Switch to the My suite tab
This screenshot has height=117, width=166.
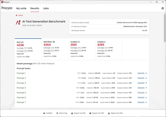pyautogui.click(x=21, y=8)
